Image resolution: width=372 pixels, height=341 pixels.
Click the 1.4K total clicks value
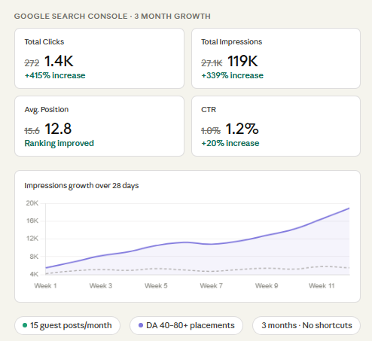(x=59, y=61)
